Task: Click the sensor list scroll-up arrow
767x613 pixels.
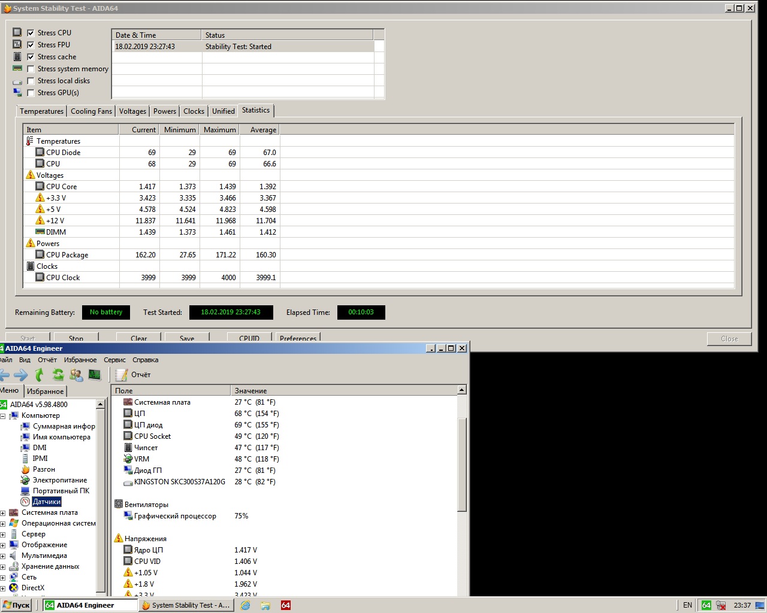Action: coord(461,390)
